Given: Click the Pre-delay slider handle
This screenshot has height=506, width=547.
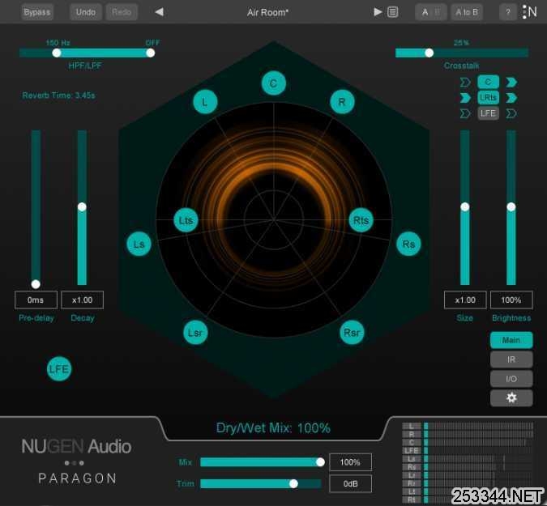Looking at the screenshot, I should pos(36,284).
